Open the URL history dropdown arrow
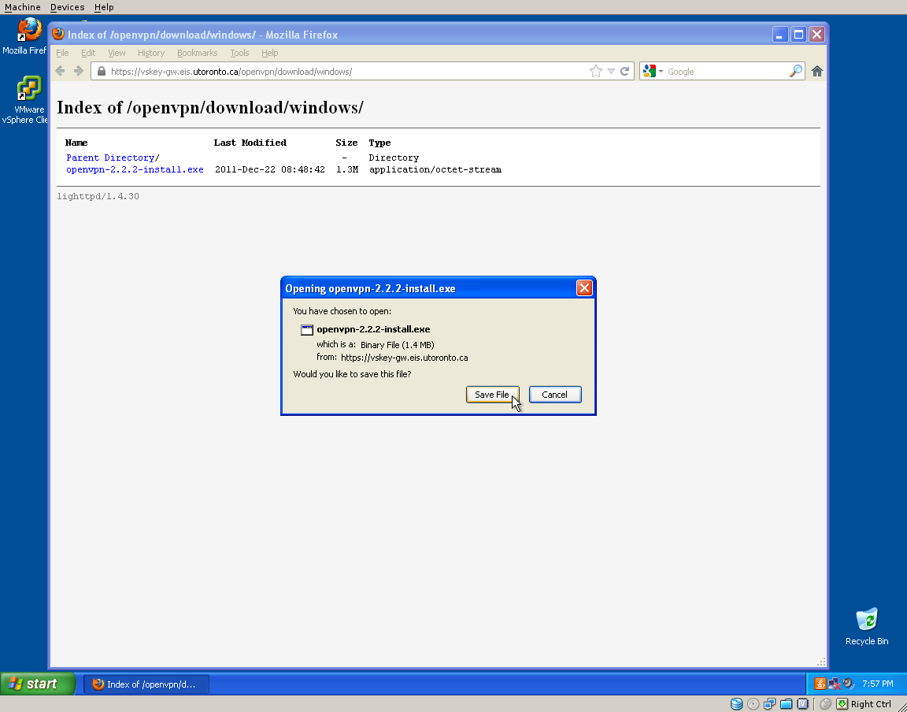The width and height of the screenshot is (907, 712). (611, 71)
